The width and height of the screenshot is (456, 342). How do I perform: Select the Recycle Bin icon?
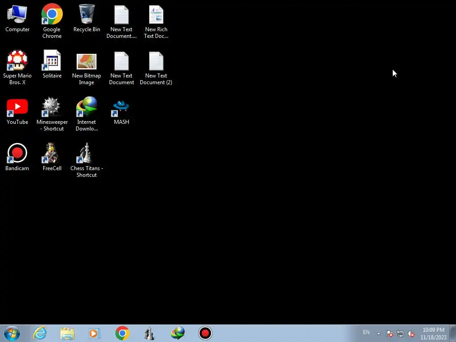click(87, 18)
